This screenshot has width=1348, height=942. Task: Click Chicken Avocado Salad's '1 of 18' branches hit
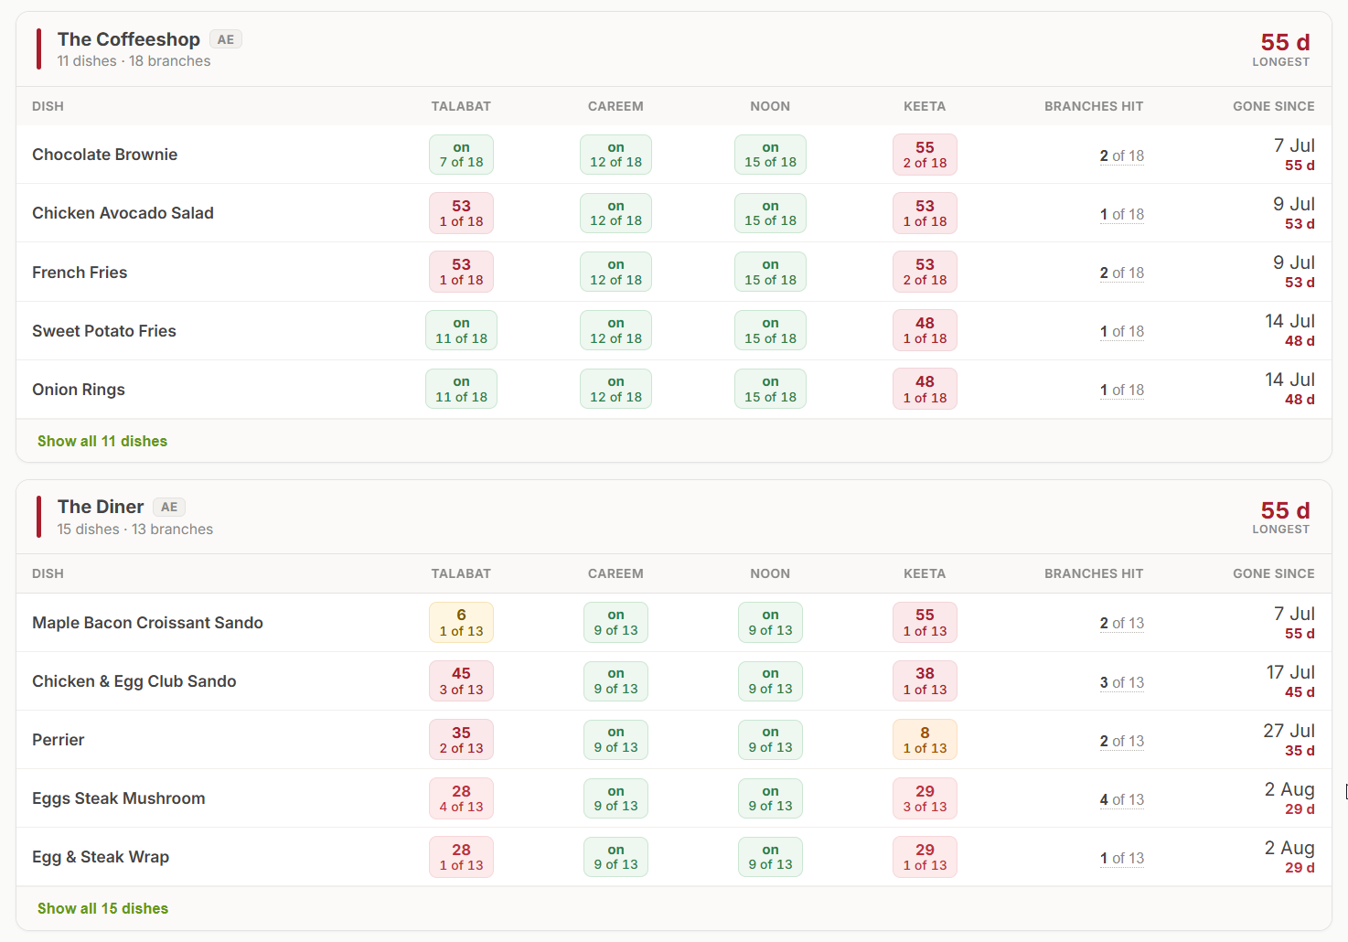click(x=1122, y=214)
